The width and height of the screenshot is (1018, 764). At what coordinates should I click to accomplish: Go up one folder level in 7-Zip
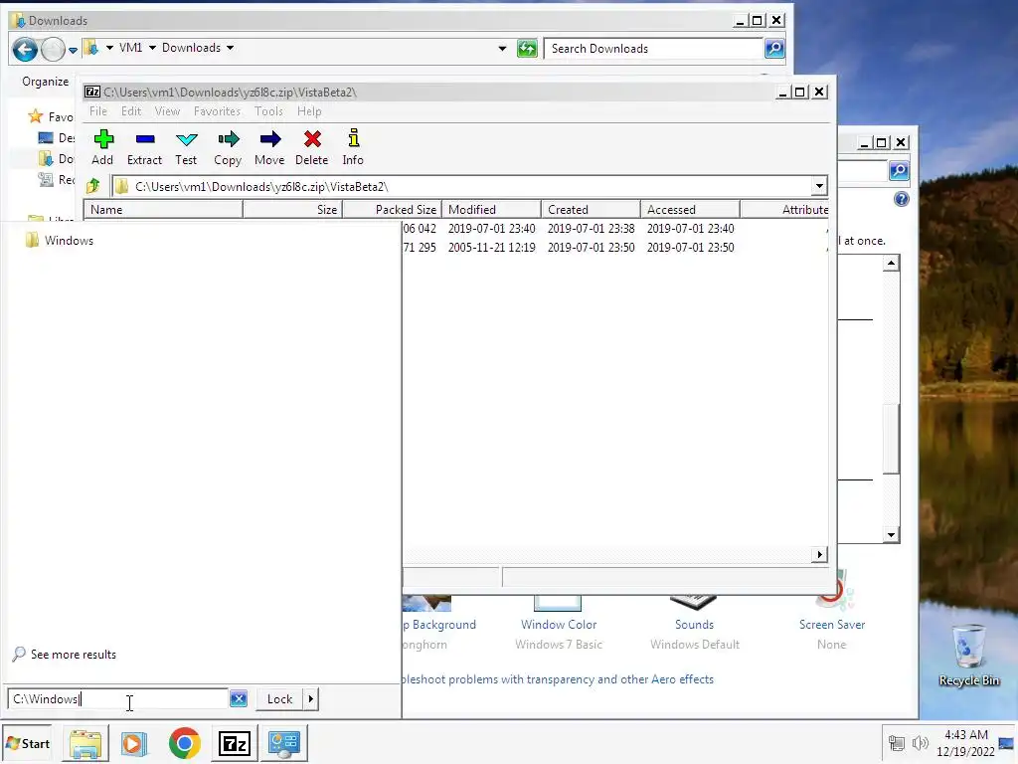93,186
